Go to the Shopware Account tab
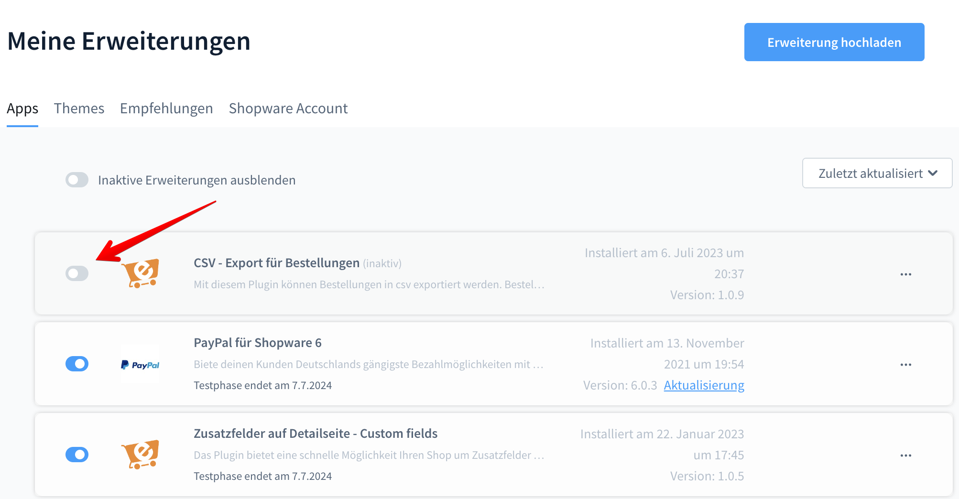 (288, 108)
